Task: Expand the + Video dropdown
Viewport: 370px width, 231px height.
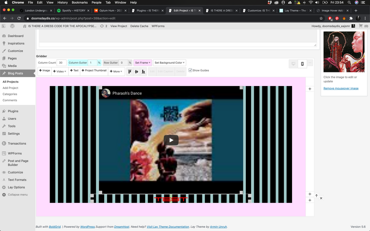Action: click(x=59, y=71)
